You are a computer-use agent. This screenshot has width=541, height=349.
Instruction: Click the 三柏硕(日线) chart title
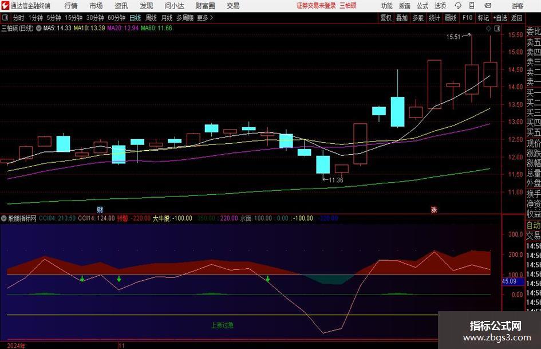(17, 28)
